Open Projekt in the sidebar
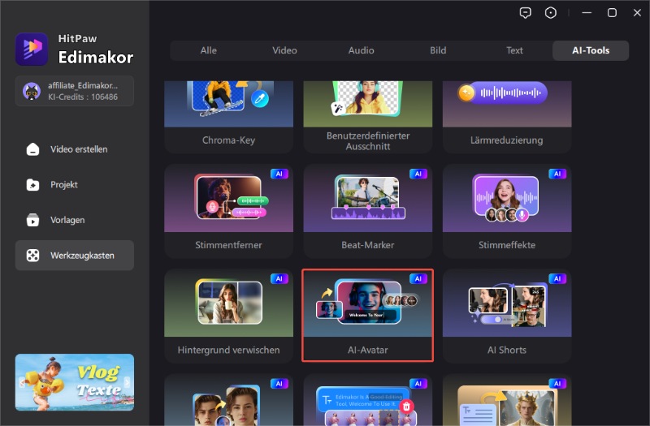Screen dimensions: 650x426 (x=75, y=185)
